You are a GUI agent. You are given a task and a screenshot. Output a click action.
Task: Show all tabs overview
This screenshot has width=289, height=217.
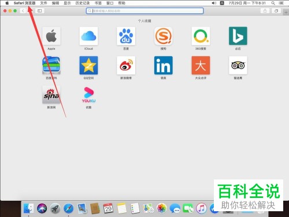tap(276, 11)
